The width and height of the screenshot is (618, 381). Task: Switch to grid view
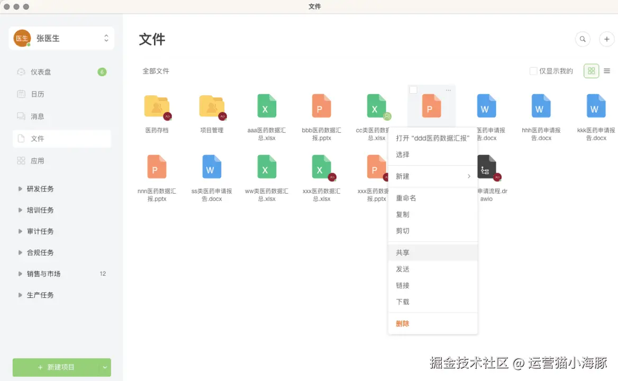tap(591, 70)
